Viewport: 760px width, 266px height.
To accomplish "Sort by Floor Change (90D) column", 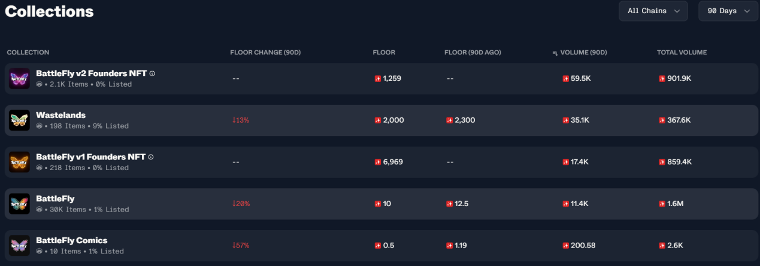I will pos(265,53).
